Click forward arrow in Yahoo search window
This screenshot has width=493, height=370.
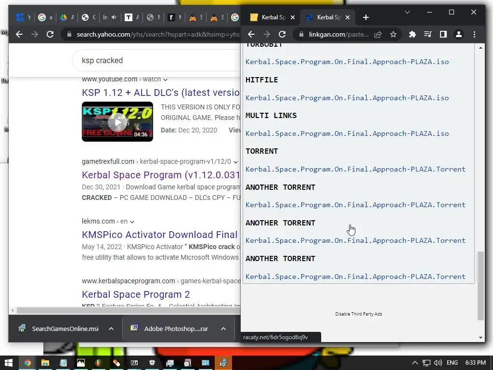[35, 34]
